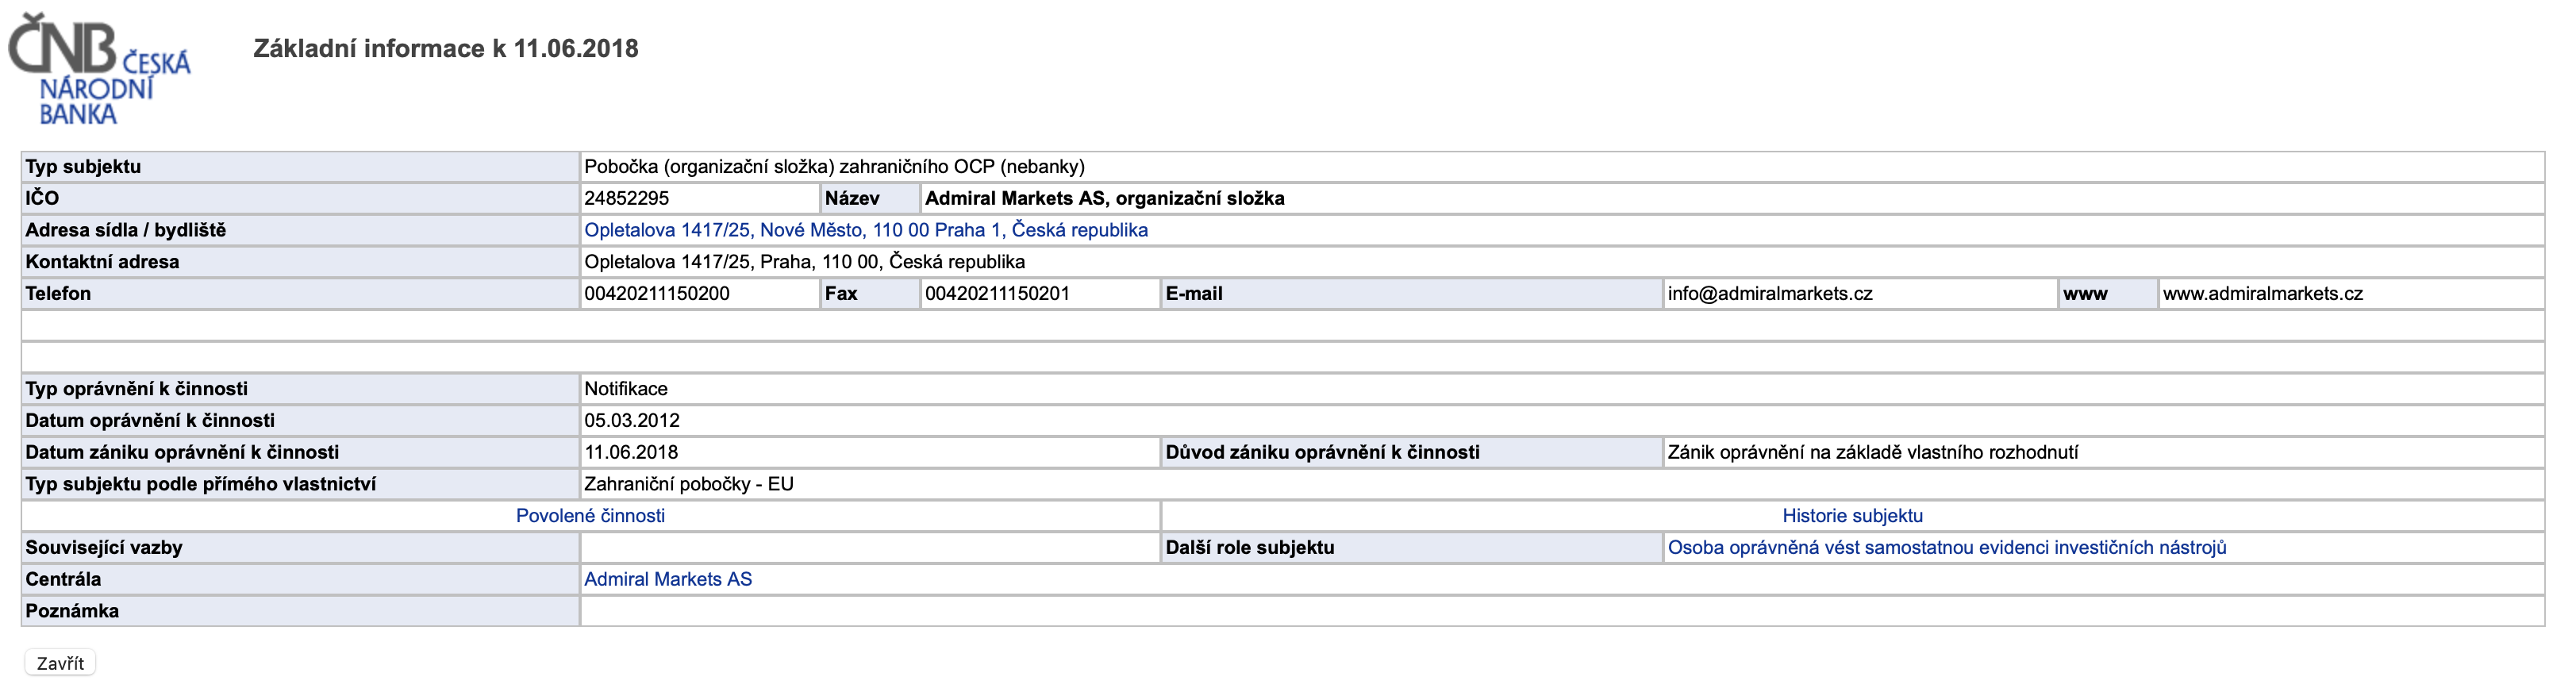This screenshot has width=2576, height=692.
Task: Click the E-mail label
Action: coord(1194,294)
